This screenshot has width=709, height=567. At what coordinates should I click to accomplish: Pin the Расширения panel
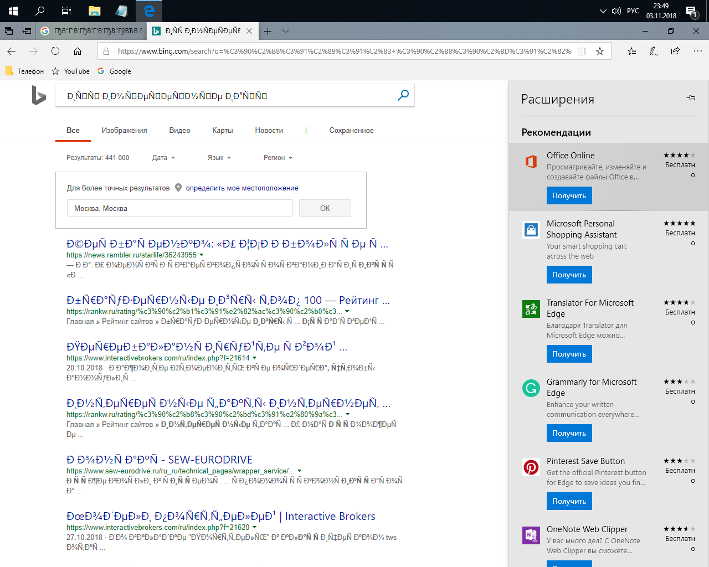[x=691, y=98]
